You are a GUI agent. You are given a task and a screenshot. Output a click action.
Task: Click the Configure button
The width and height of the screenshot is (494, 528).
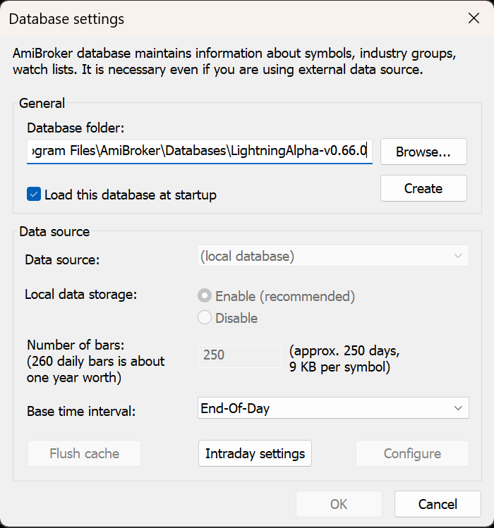(x=412, y=453)
